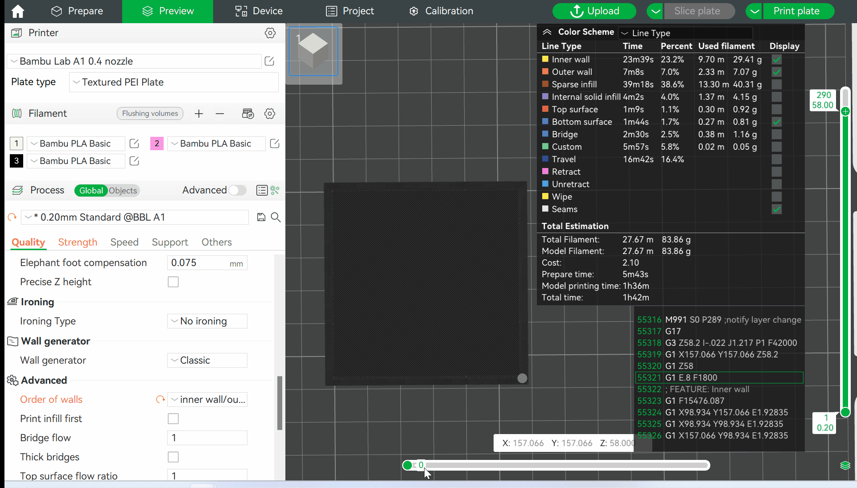Edit the Bambu Lab A1 printer preset

[269, 61]
